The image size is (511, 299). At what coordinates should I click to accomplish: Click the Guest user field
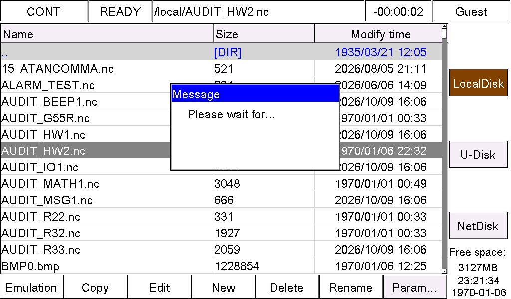click(471, 12)
